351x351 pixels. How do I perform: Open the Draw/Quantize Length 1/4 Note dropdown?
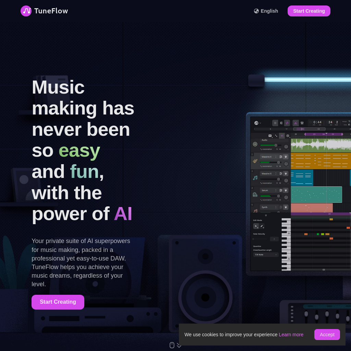tap(266, 255)
